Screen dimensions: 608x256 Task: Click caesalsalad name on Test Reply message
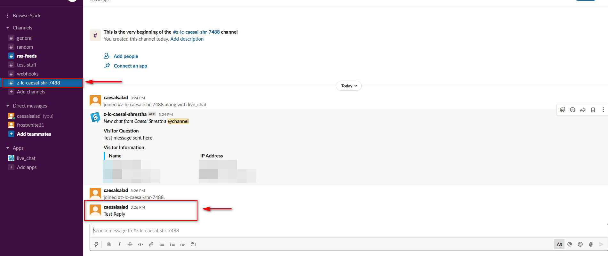pos(116,207)
